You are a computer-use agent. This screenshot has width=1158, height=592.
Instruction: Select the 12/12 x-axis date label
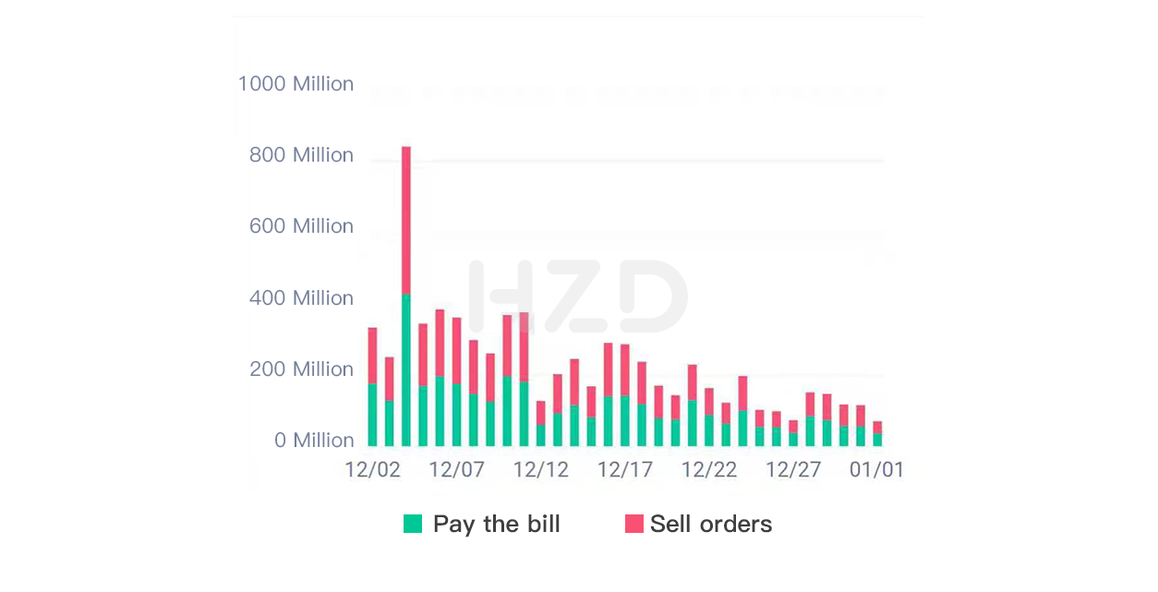[x=541, y=470]
